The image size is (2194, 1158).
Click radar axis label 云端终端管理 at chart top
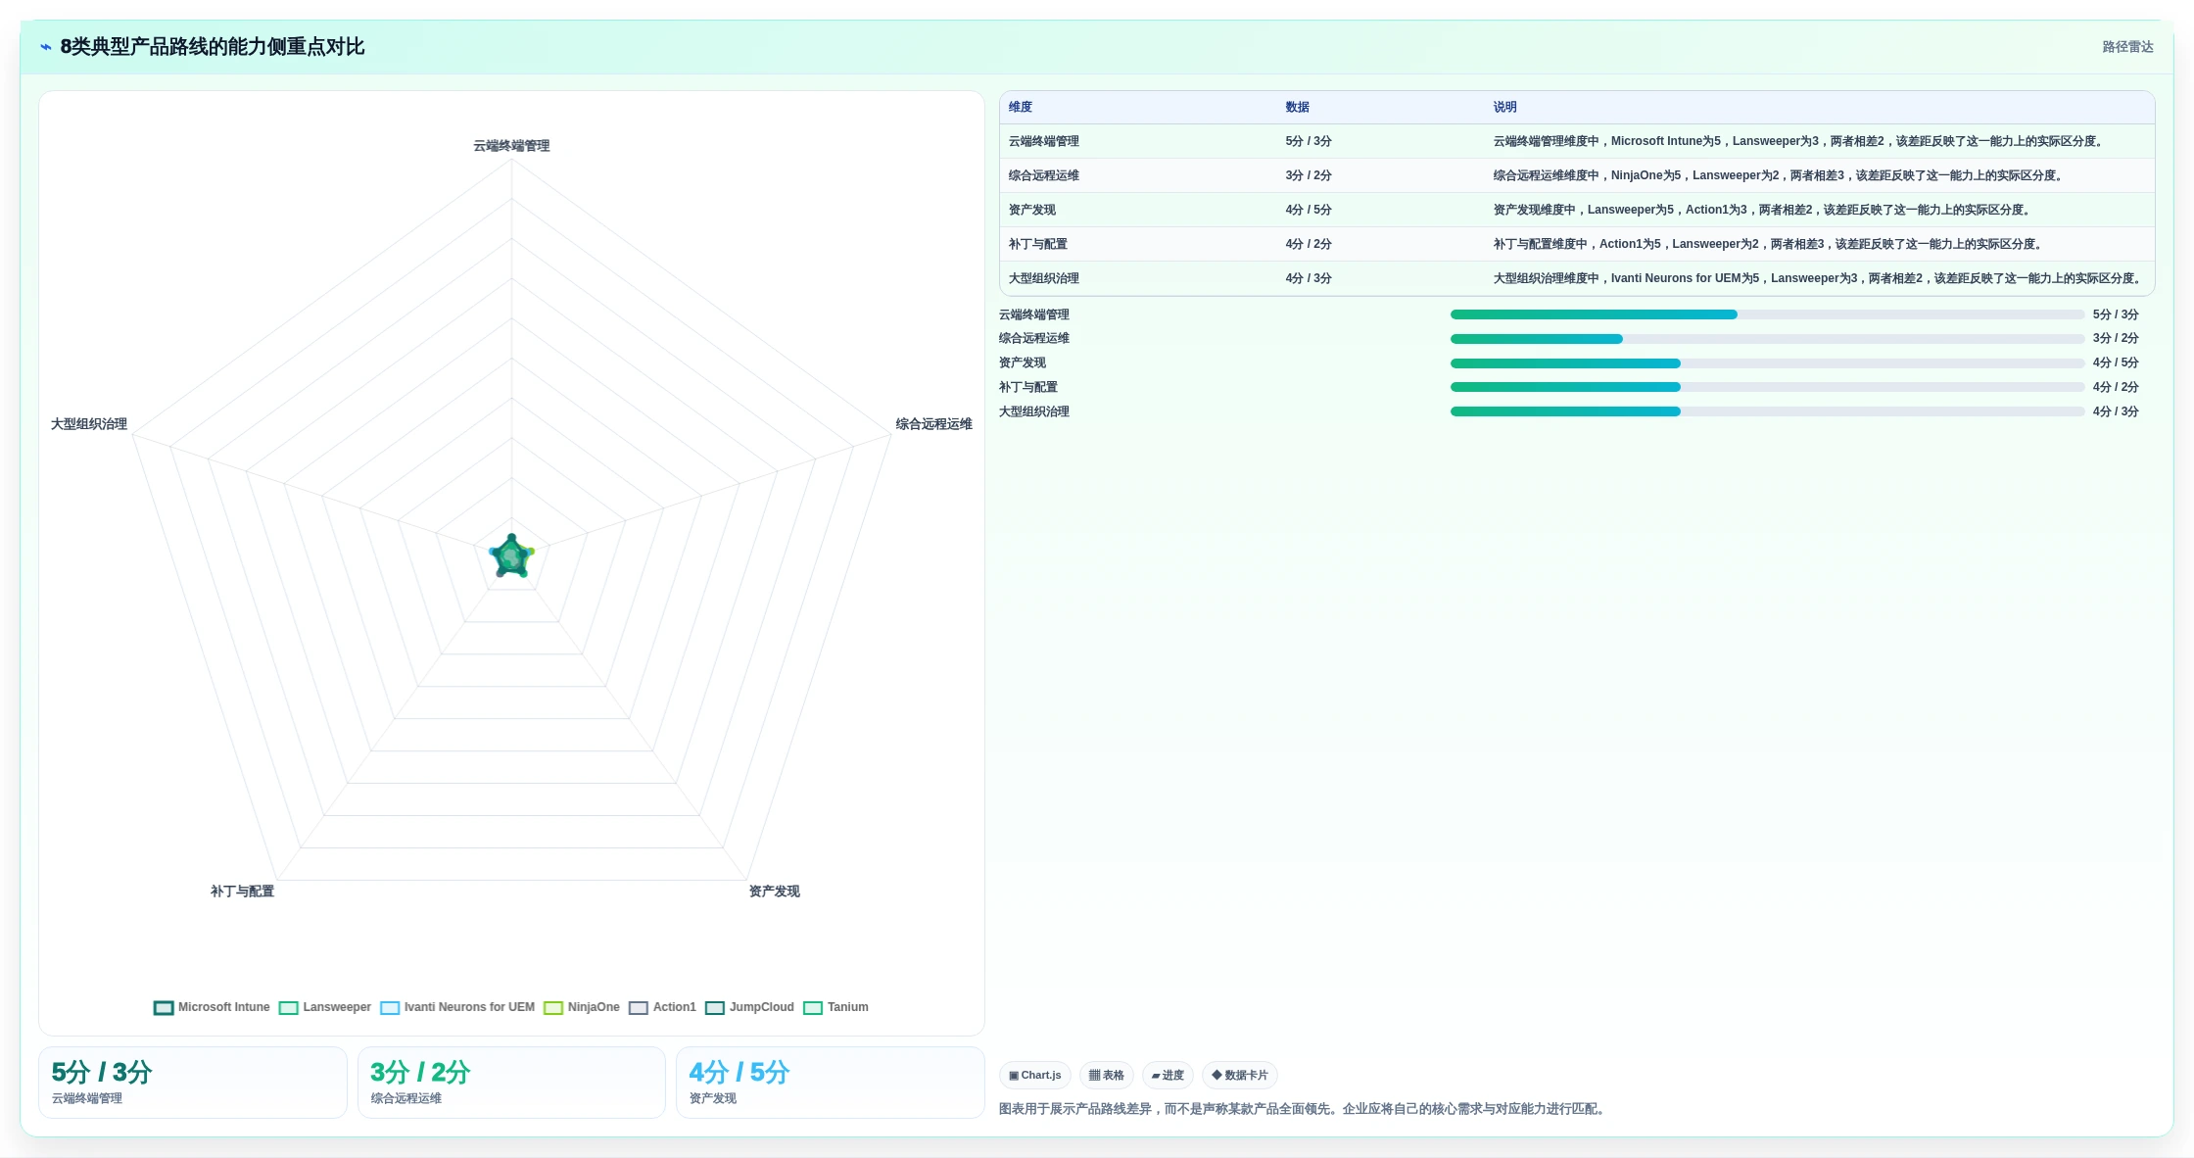click(511, 146)
